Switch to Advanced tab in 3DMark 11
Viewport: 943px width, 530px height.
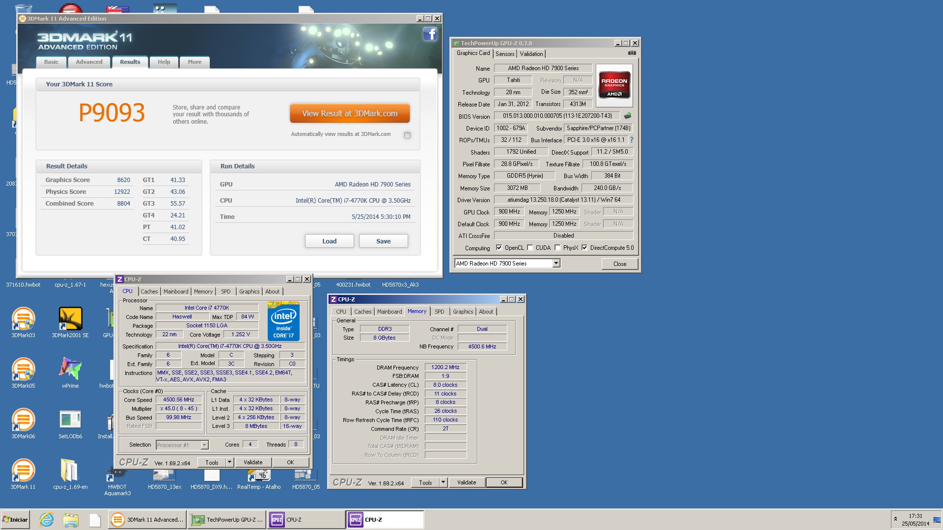89,62
